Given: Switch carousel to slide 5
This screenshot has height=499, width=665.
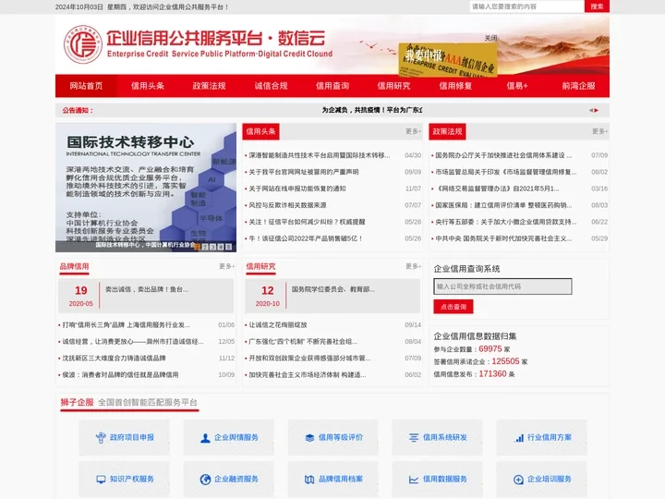Looking at the screenshot, I should pyautogui.click(x=229, y=247).
